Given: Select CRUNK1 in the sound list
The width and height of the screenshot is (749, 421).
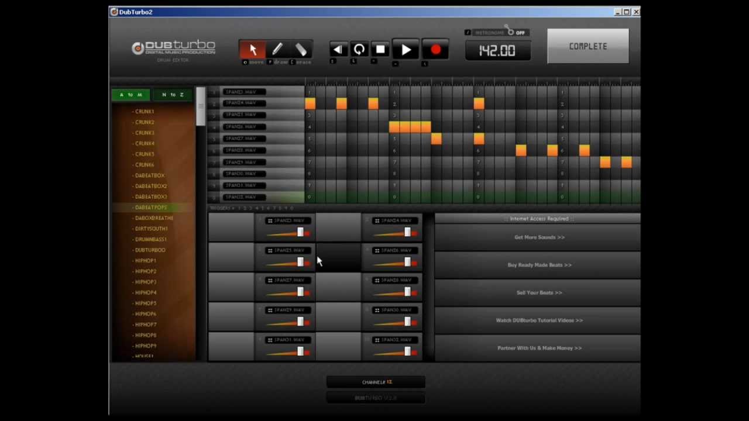Looking at the screenshot, I should pos(144,112).
